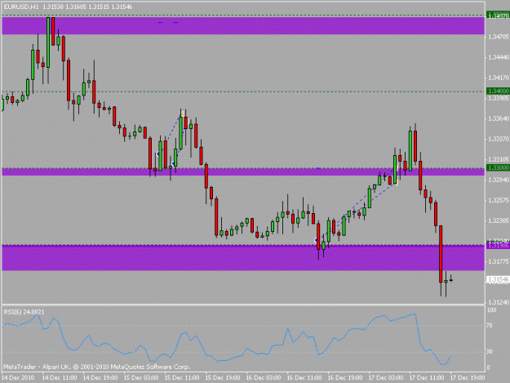Click the 15 Dec 03:00 time label
Viewport: 510px width, 383px height.
tap(141, 377)
